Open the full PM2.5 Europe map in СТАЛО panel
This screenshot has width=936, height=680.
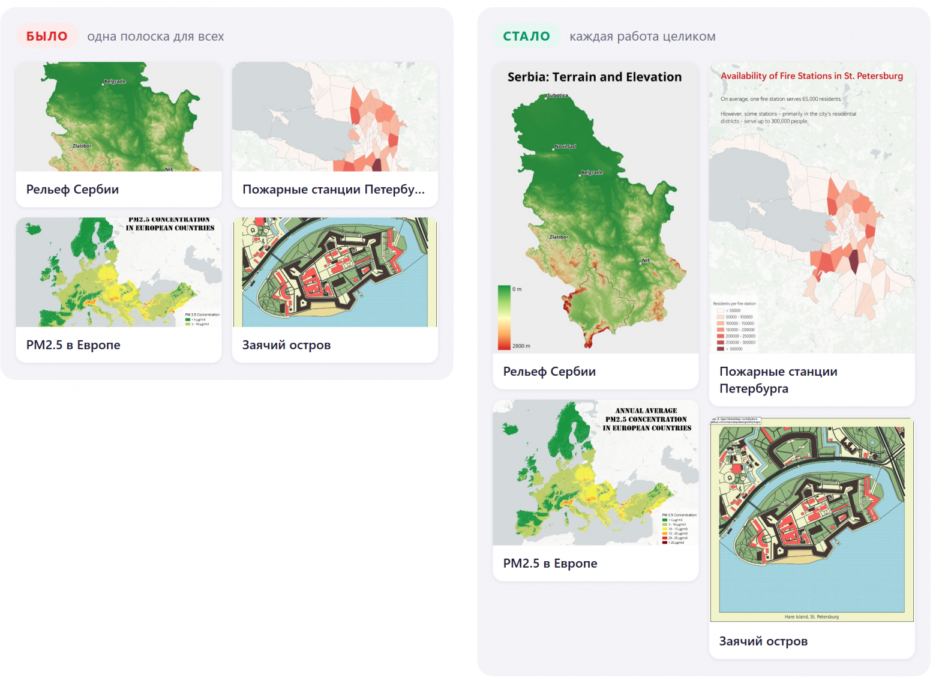tap(596, 472)
